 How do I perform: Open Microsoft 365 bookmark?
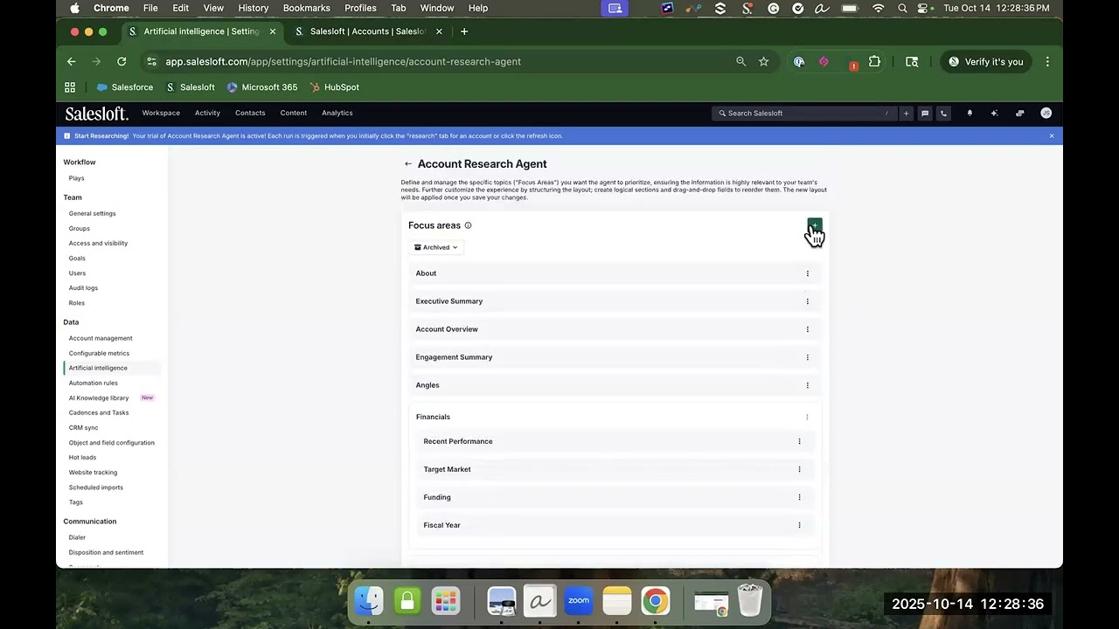click(262, 87)
